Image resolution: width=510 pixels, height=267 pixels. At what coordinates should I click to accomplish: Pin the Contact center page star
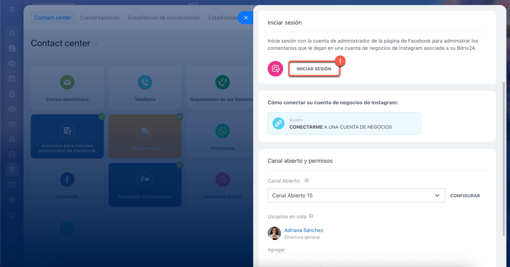pyautogui.click(x=96, y=44)
